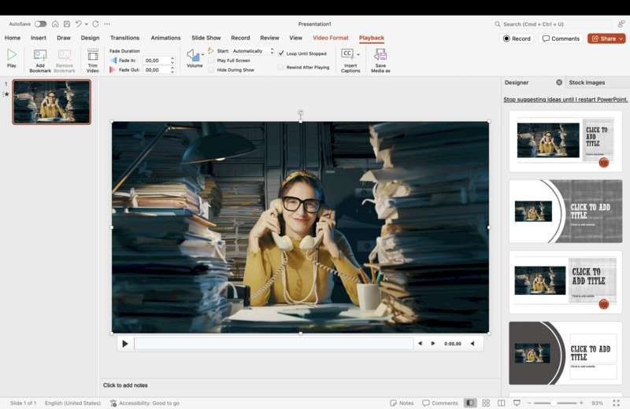Click the video player volume icon
Viewport: 630px width, 409px height.
(472, 344)
